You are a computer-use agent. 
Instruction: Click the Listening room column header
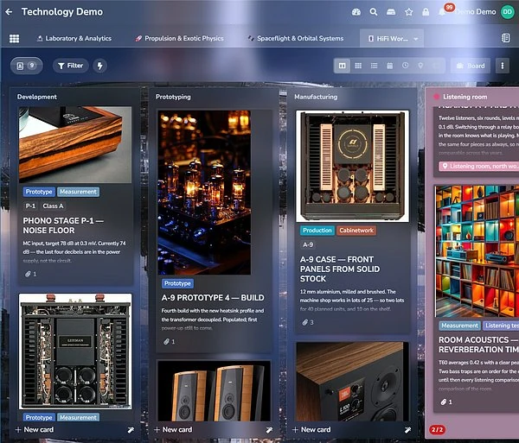[x=465, y=97]
